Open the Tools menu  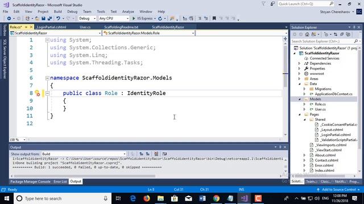tap(101, 11)
